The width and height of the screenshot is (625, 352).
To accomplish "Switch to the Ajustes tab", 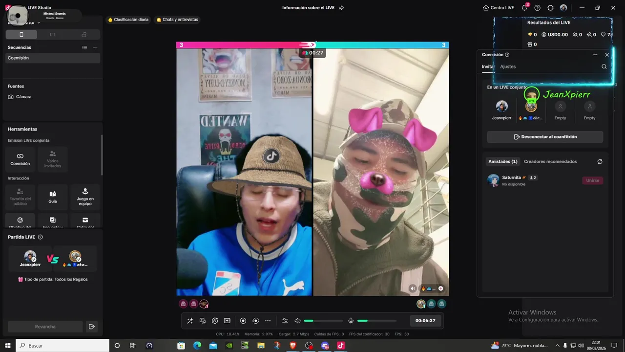I will click(508, 66).
